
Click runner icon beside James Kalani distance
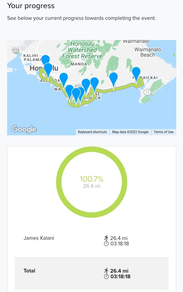[106, 238]
